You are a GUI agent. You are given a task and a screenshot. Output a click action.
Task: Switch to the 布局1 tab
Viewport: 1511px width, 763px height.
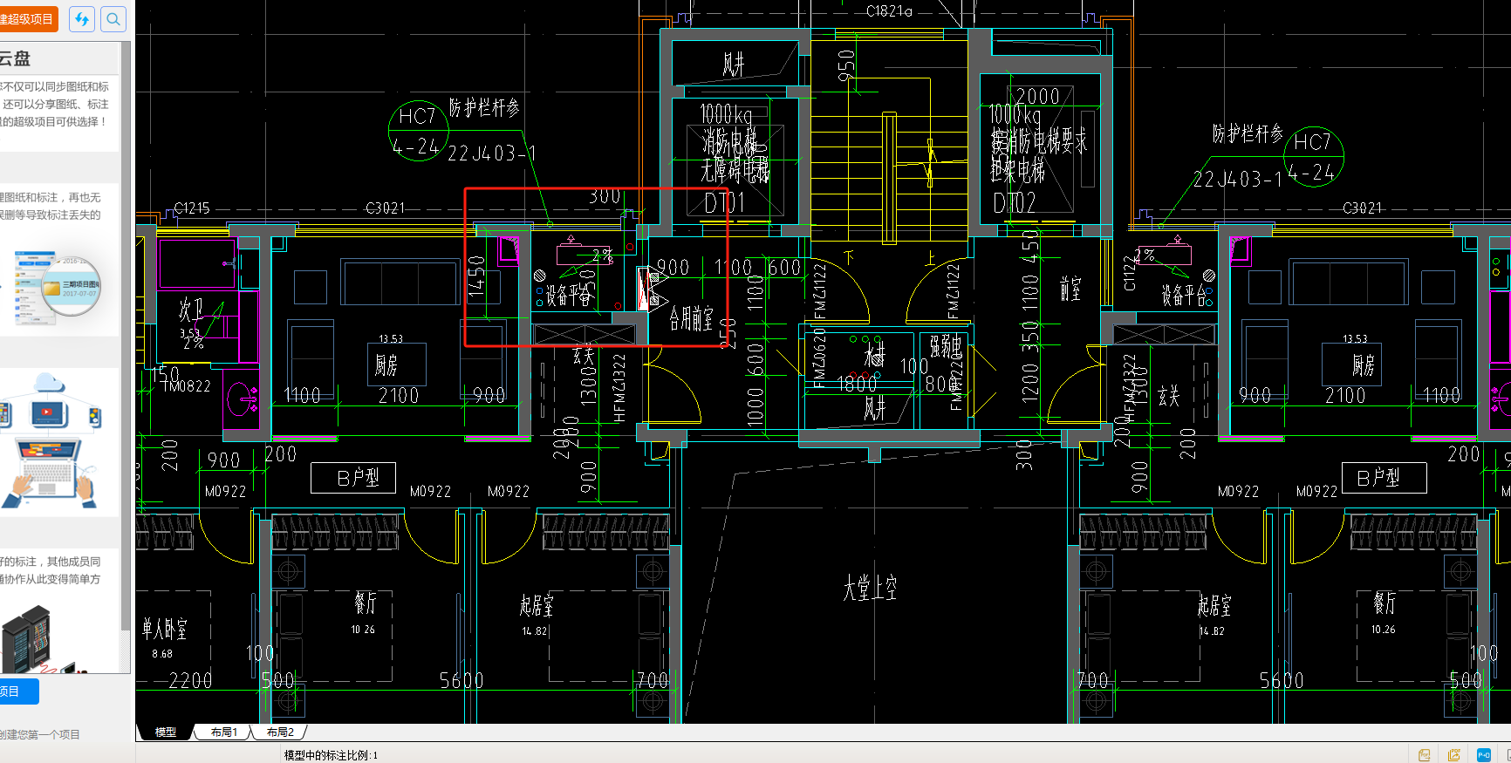pos(223,732)
